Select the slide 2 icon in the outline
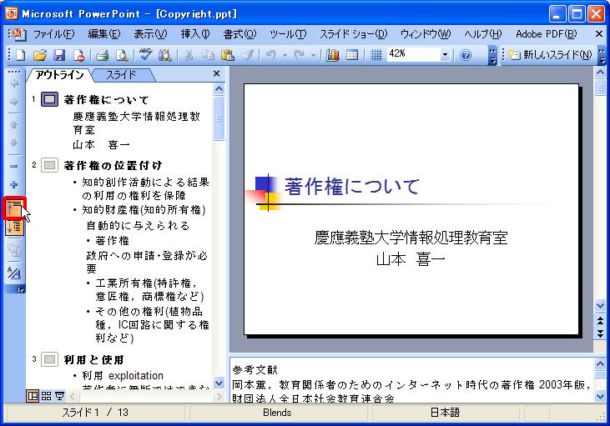Screen dimensions: 610x426 pos(50,165)
